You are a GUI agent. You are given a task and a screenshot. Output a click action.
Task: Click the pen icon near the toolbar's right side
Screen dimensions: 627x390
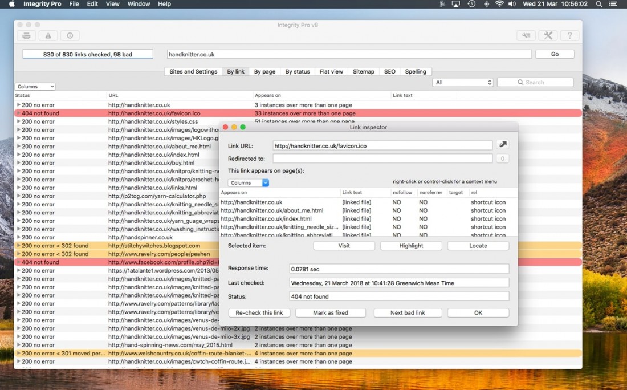(x=526, y=35)
